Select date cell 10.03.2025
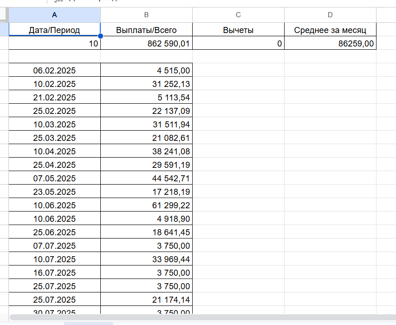Viewport: 396px width, 325px height. coord(55,124)
